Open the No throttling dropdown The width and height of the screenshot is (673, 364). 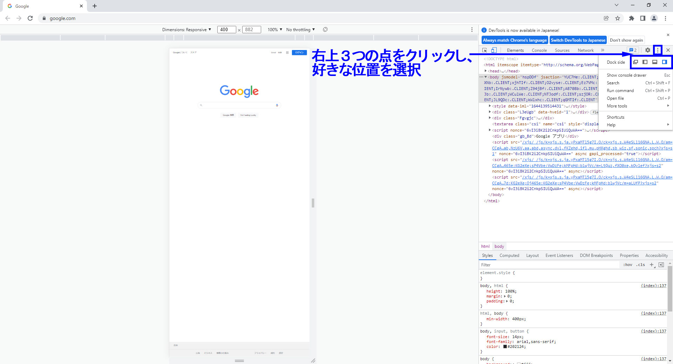[300, 30]
